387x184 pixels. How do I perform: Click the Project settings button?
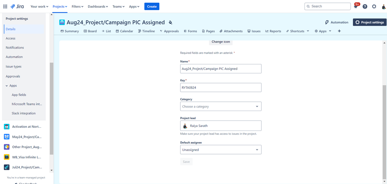coord(370,22)
